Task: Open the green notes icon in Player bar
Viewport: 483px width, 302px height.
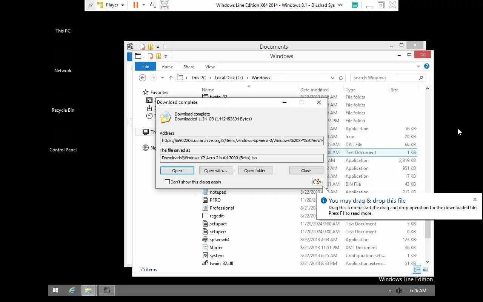Action: pyautogui.click(x=355, y=5)
